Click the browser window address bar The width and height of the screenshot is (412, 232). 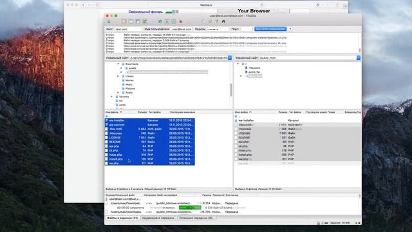[206, 5]
